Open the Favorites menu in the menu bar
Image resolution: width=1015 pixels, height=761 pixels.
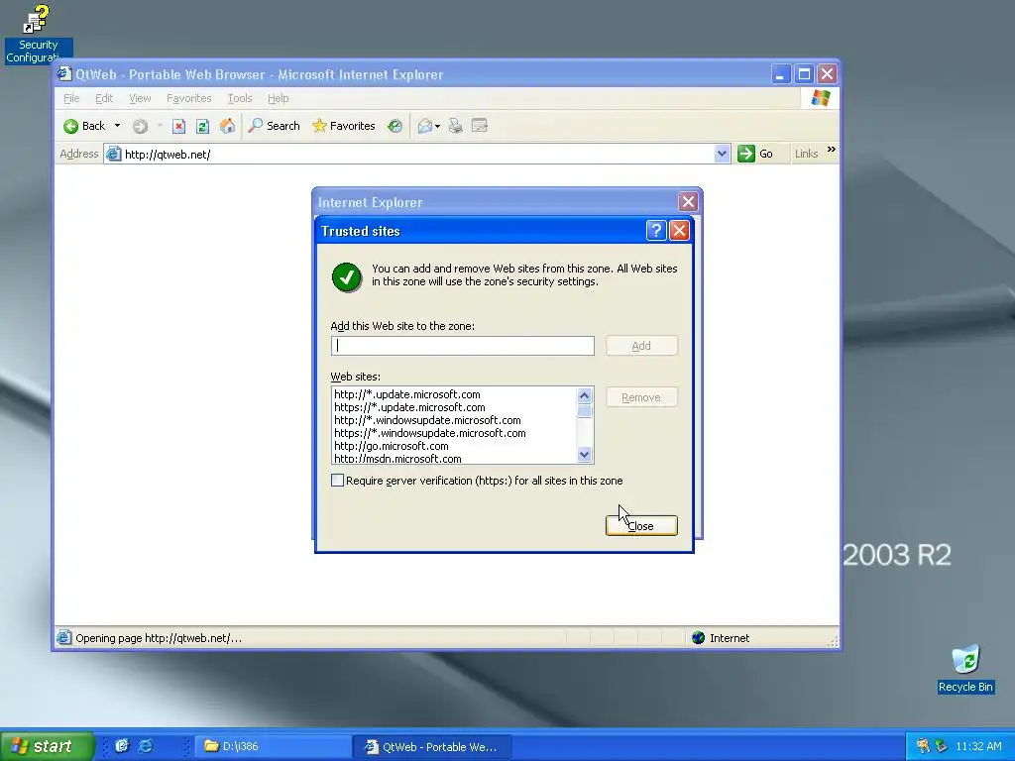189,98
